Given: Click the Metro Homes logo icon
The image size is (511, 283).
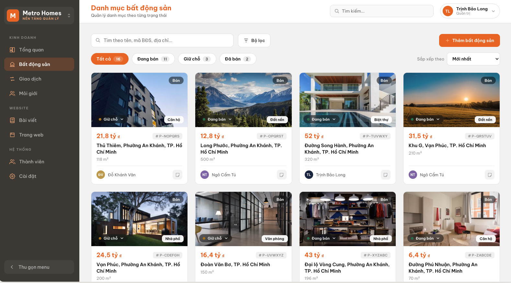Looking at the screenshot, I should click(13, 15).
